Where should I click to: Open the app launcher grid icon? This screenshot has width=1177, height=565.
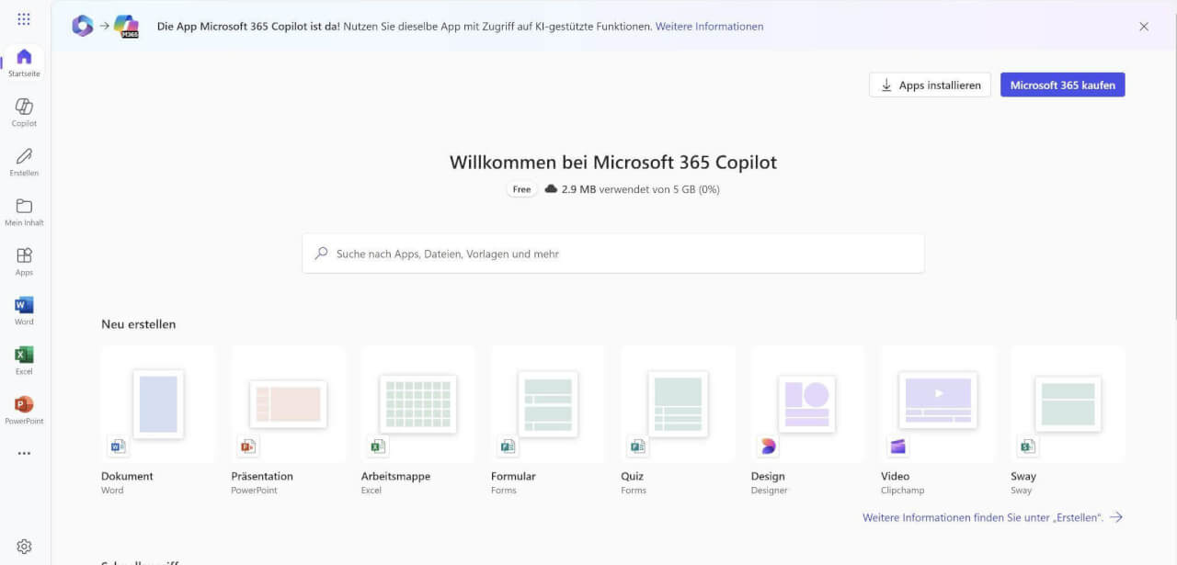[x=23, y=19]
